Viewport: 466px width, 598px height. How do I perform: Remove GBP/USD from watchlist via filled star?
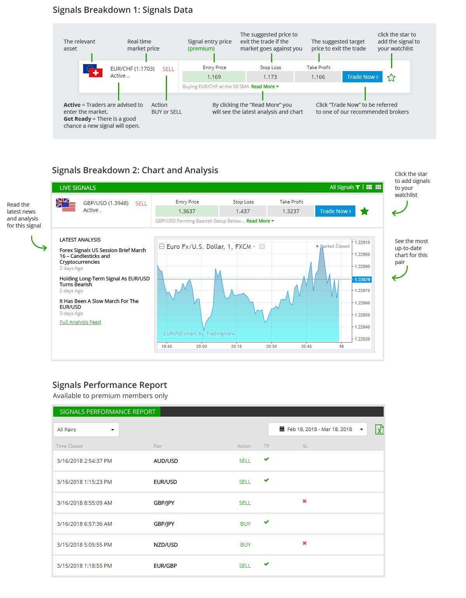tap(364, 212)
